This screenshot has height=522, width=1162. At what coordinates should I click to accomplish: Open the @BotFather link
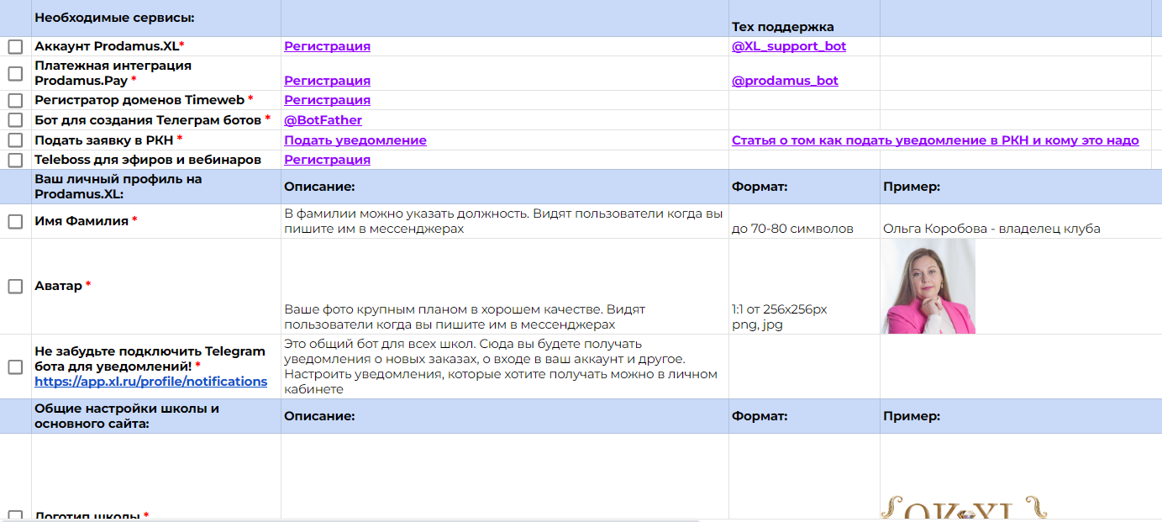pos(323,120)
